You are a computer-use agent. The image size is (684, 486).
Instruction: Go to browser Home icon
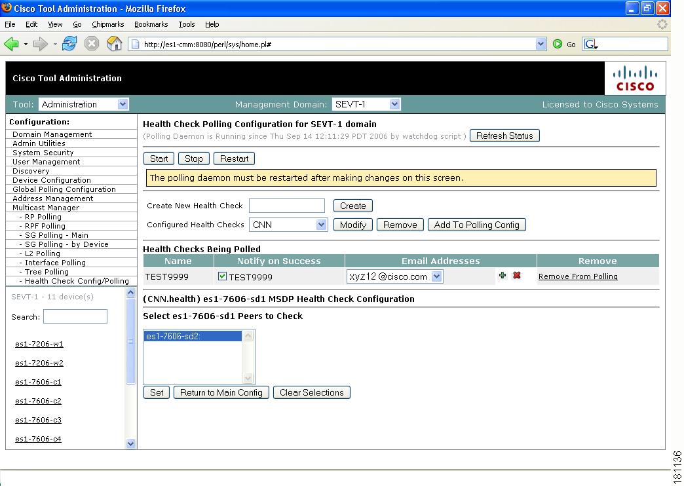pyautogui.click(x=114, y=44)
